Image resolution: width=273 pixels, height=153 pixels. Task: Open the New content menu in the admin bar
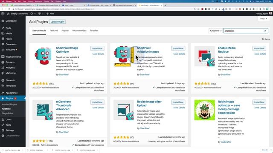(50, 14)
